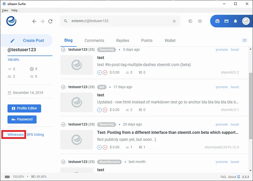Open thumbnail of the 17 days ago post
The height and width of the screenshot is (181, 253).
(77, 102)
